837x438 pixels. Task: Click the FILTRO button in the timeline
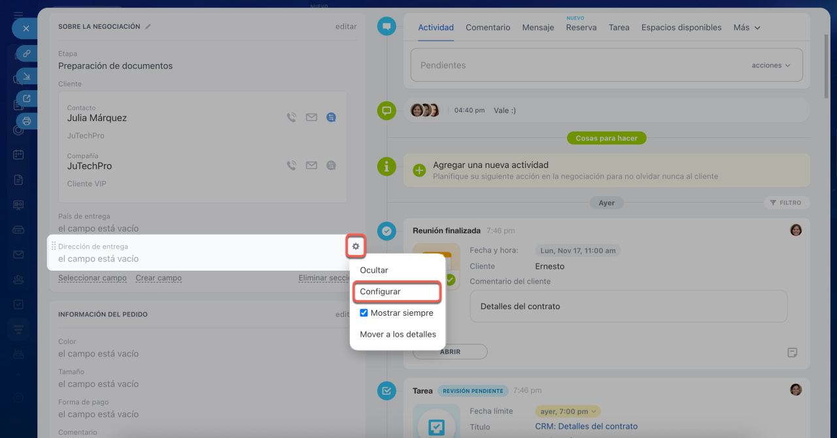point(786,203)
